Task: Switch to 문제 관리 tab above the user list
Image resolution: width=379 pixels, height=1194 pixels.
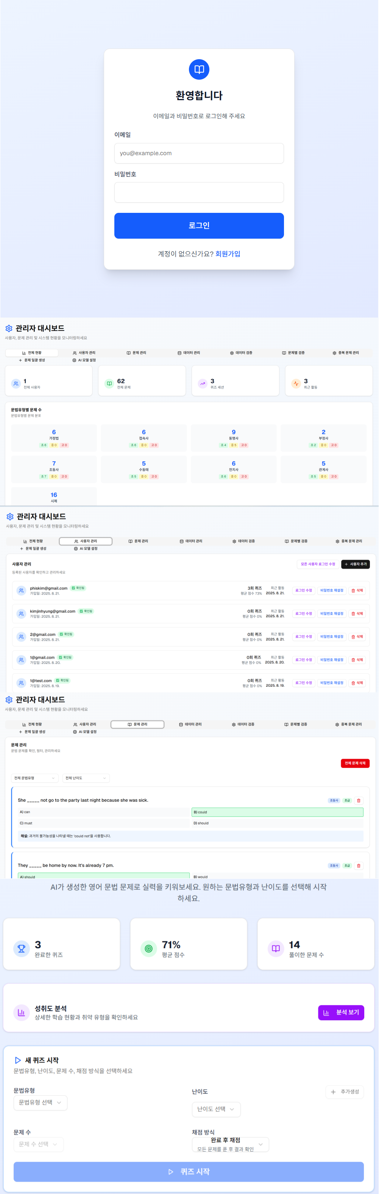Action: [138, 541]
